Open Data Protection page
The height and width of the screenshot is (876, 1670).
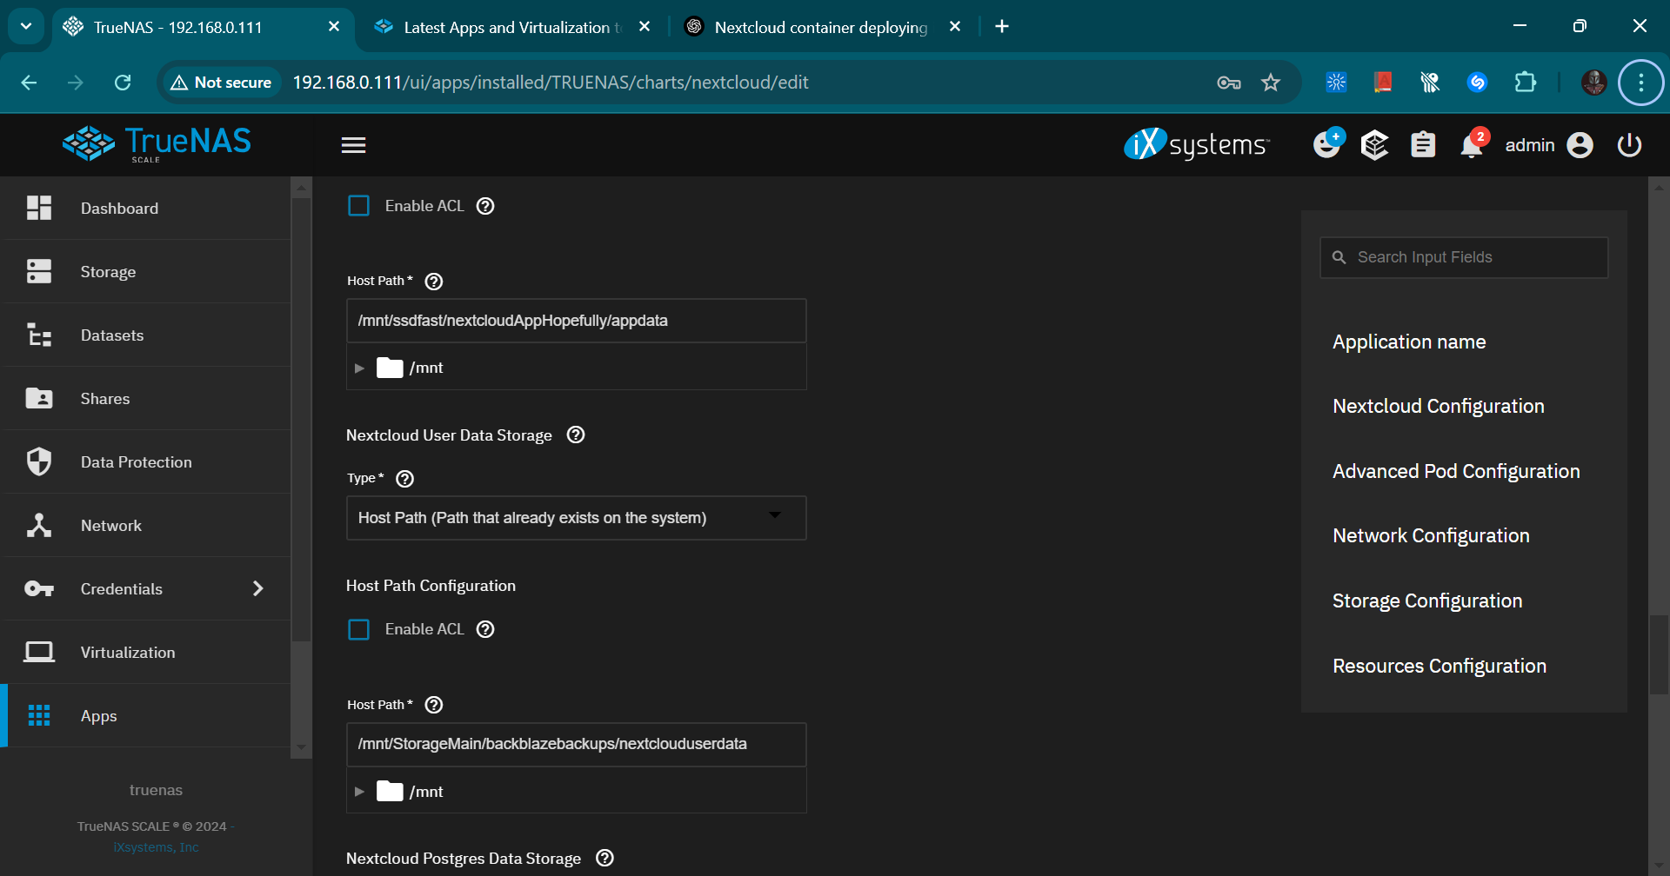pyautogui.click(x=145, y=462)
